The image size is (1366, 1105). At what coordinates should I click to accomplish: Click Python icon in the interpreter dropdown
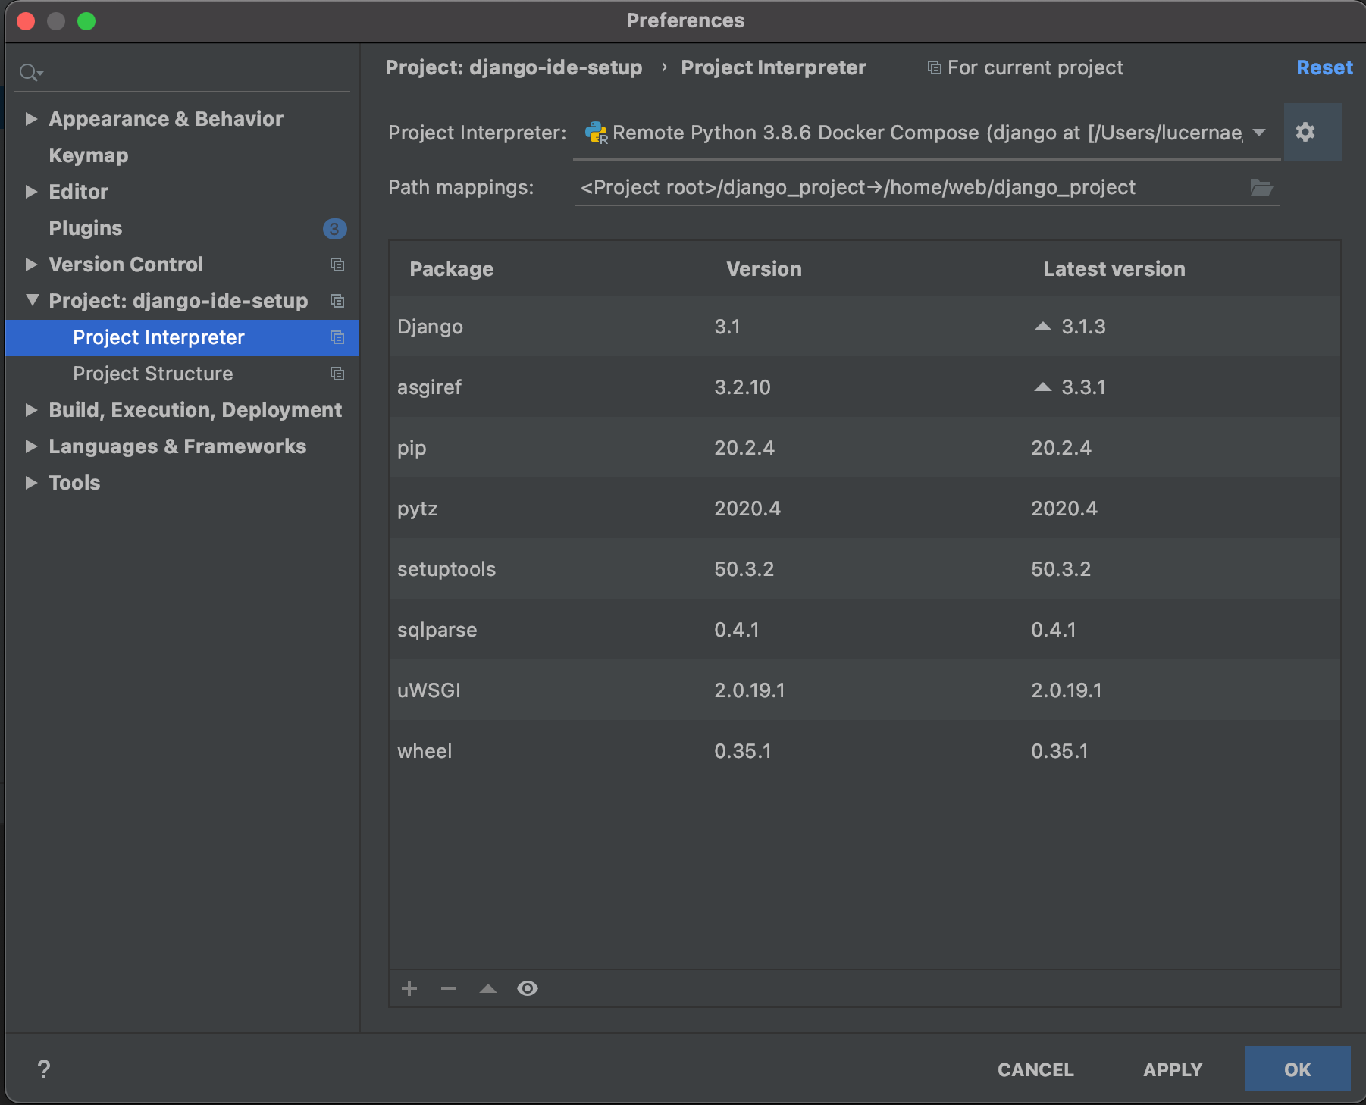(597, 133)
